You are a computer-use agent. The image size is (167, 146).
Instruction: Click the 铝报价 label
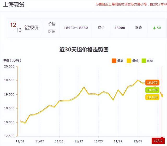pos(32,28)
